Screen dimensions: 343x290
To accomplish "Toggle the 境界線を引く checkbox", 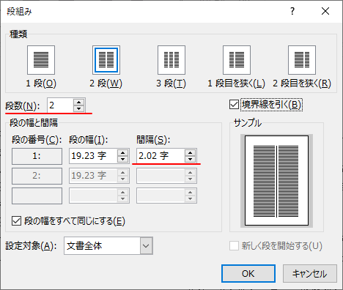I will pyautogui.click(x=234, y=105).
